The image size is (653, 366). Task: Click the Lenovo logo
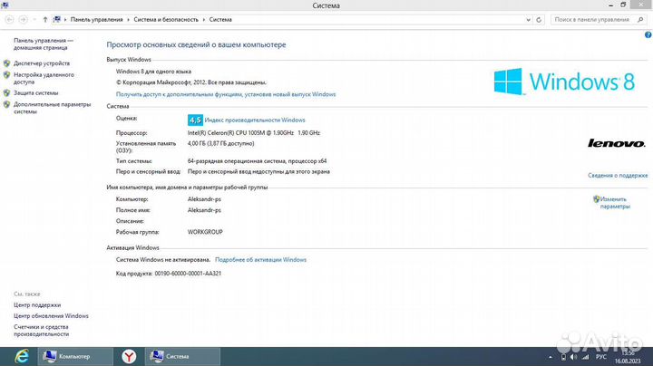(617, 143)
